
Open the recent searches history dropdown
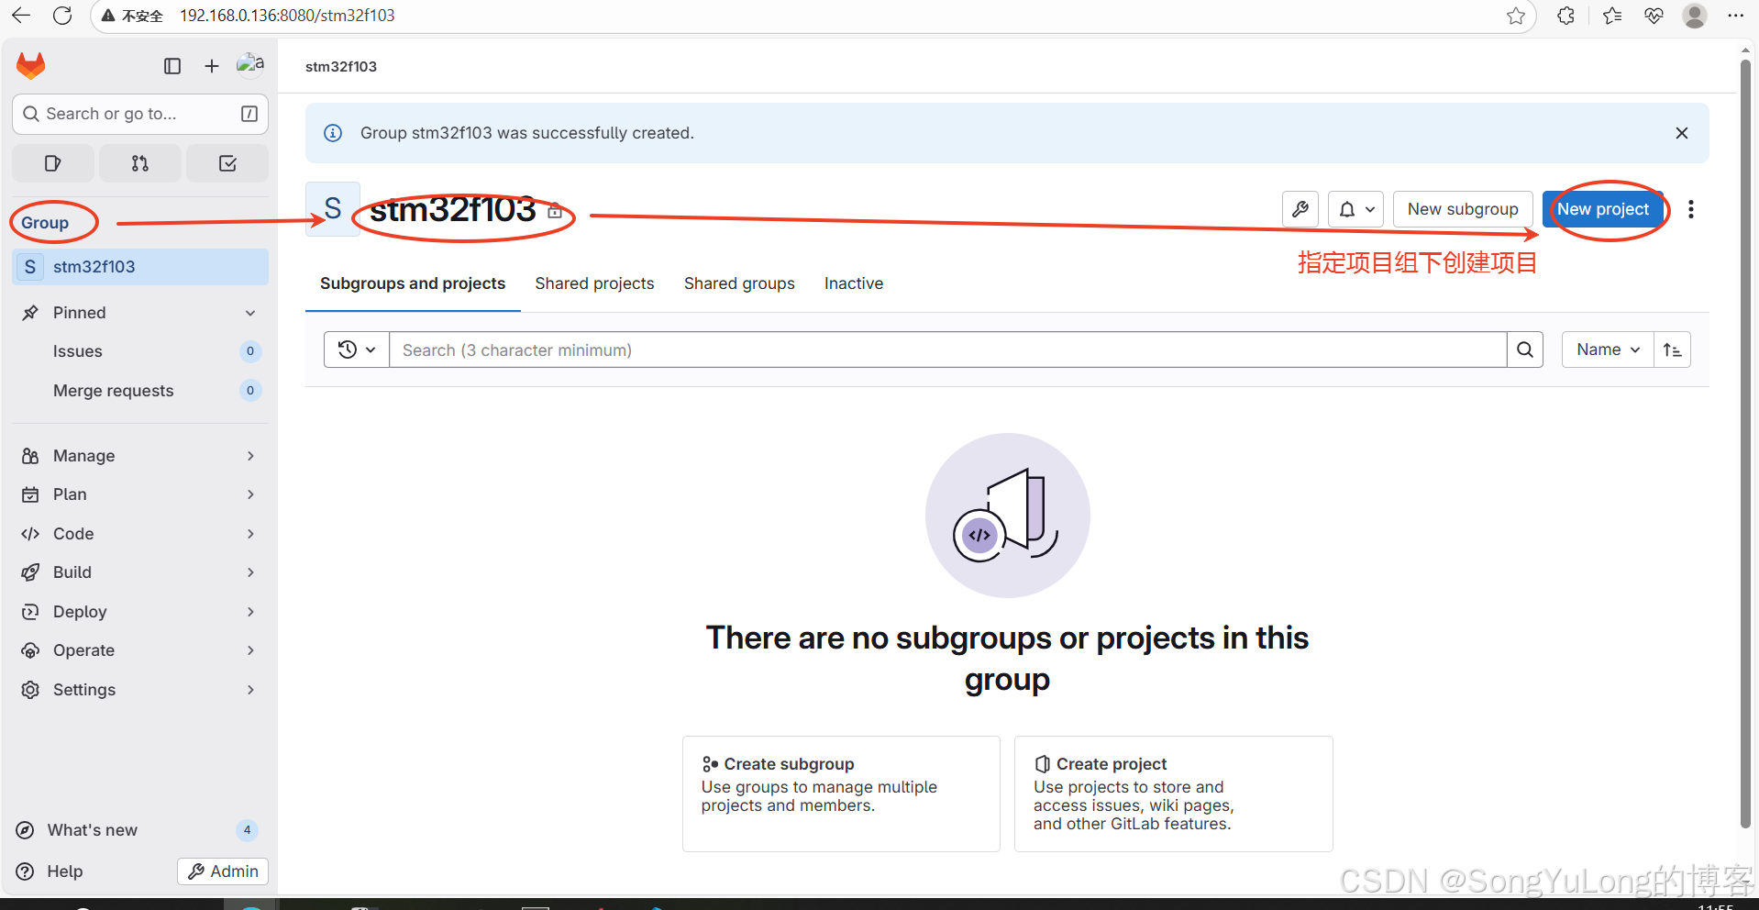(357, 350)
